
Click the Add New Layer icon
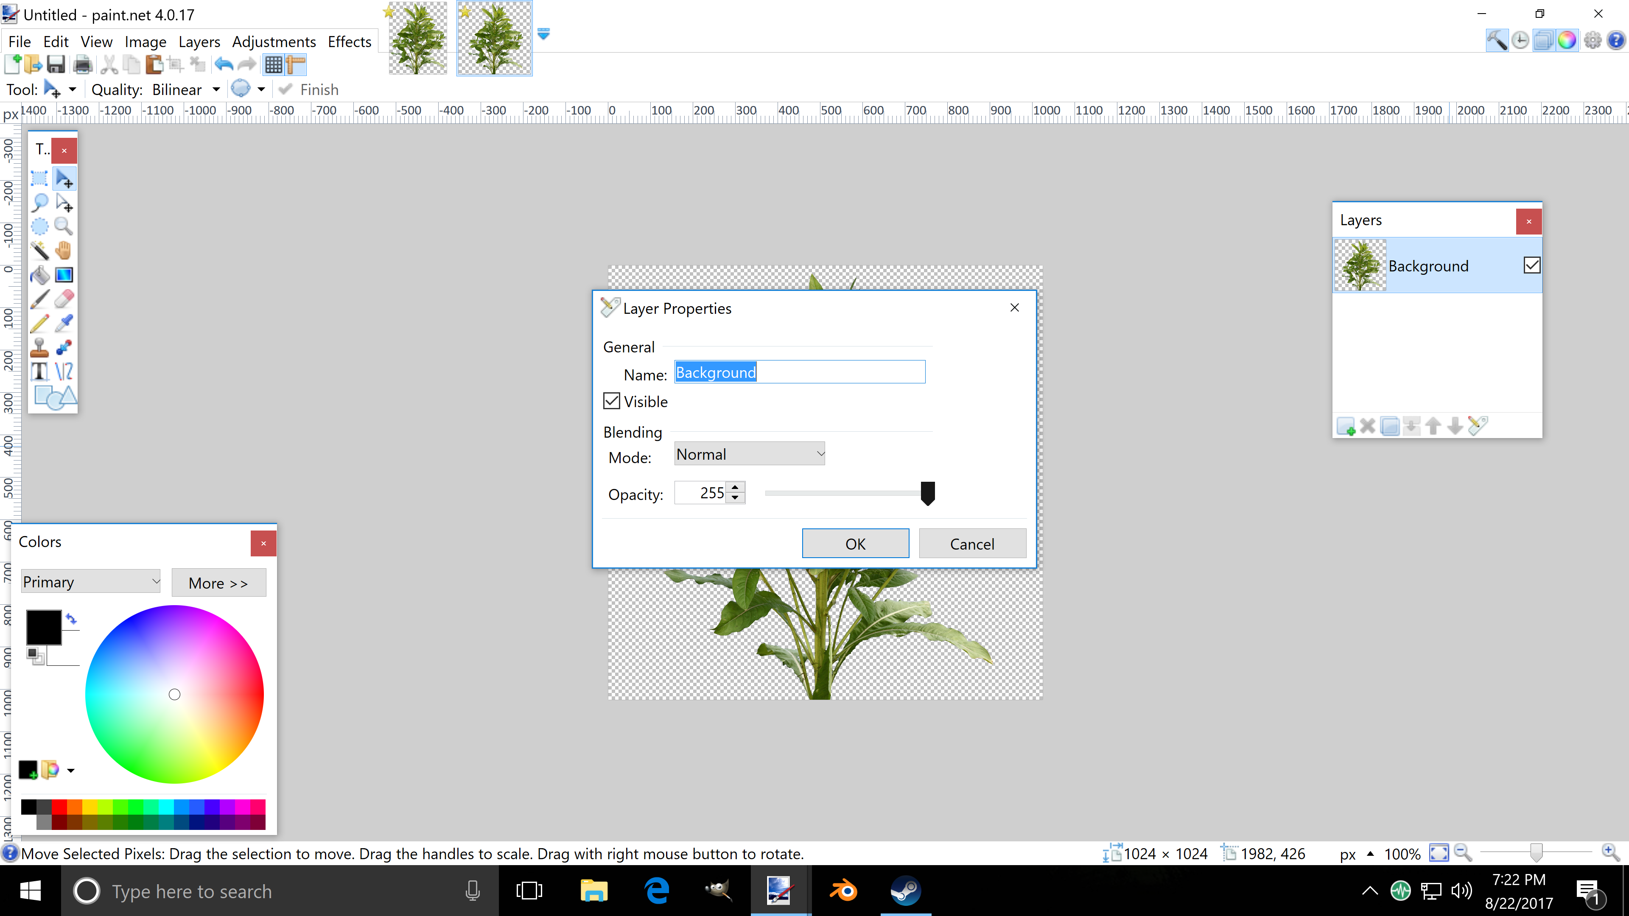tap(1345, 426)
